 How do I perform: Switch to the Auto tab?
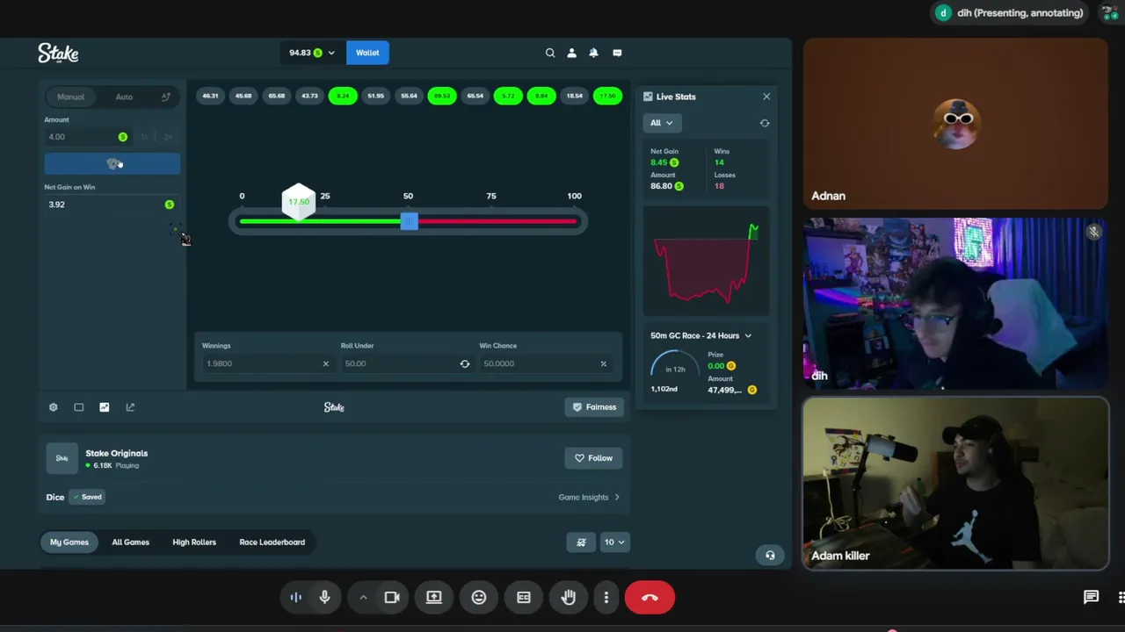click(x=124, y=97)
